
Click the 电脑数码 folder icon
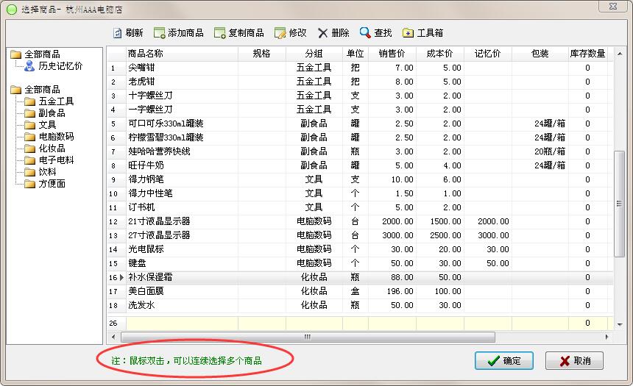30,137
